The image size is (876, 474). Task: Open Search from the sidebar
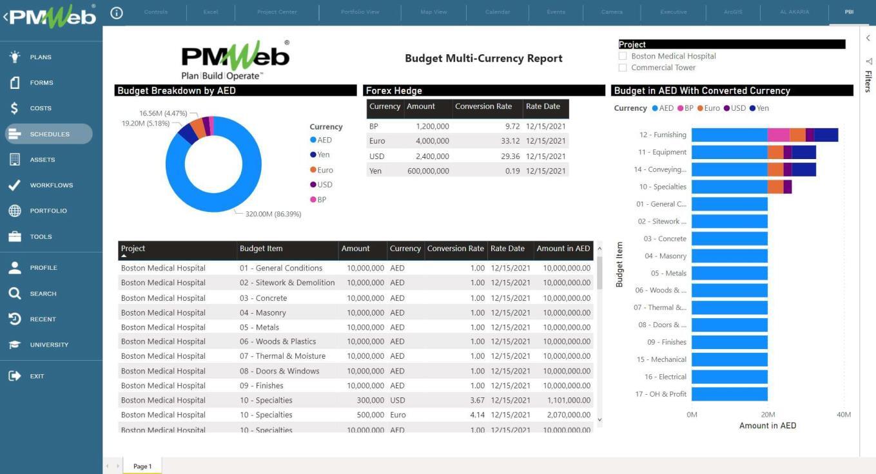(43, 293)
